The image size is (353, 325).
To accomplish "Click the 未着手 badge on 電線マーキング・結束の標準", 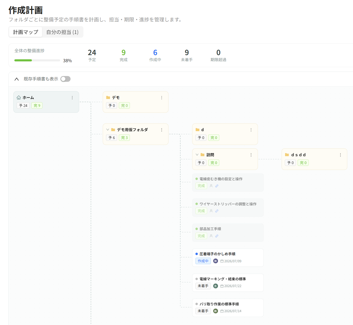I will coord(203,286).
